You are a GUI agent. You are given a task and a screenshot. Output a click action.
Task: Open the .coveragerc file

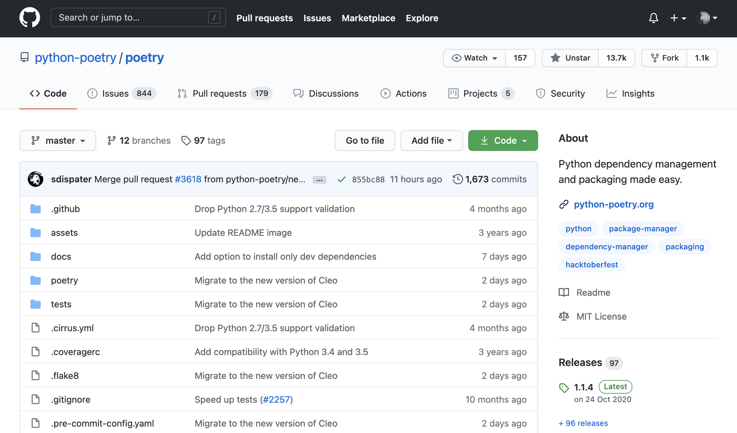75,352
